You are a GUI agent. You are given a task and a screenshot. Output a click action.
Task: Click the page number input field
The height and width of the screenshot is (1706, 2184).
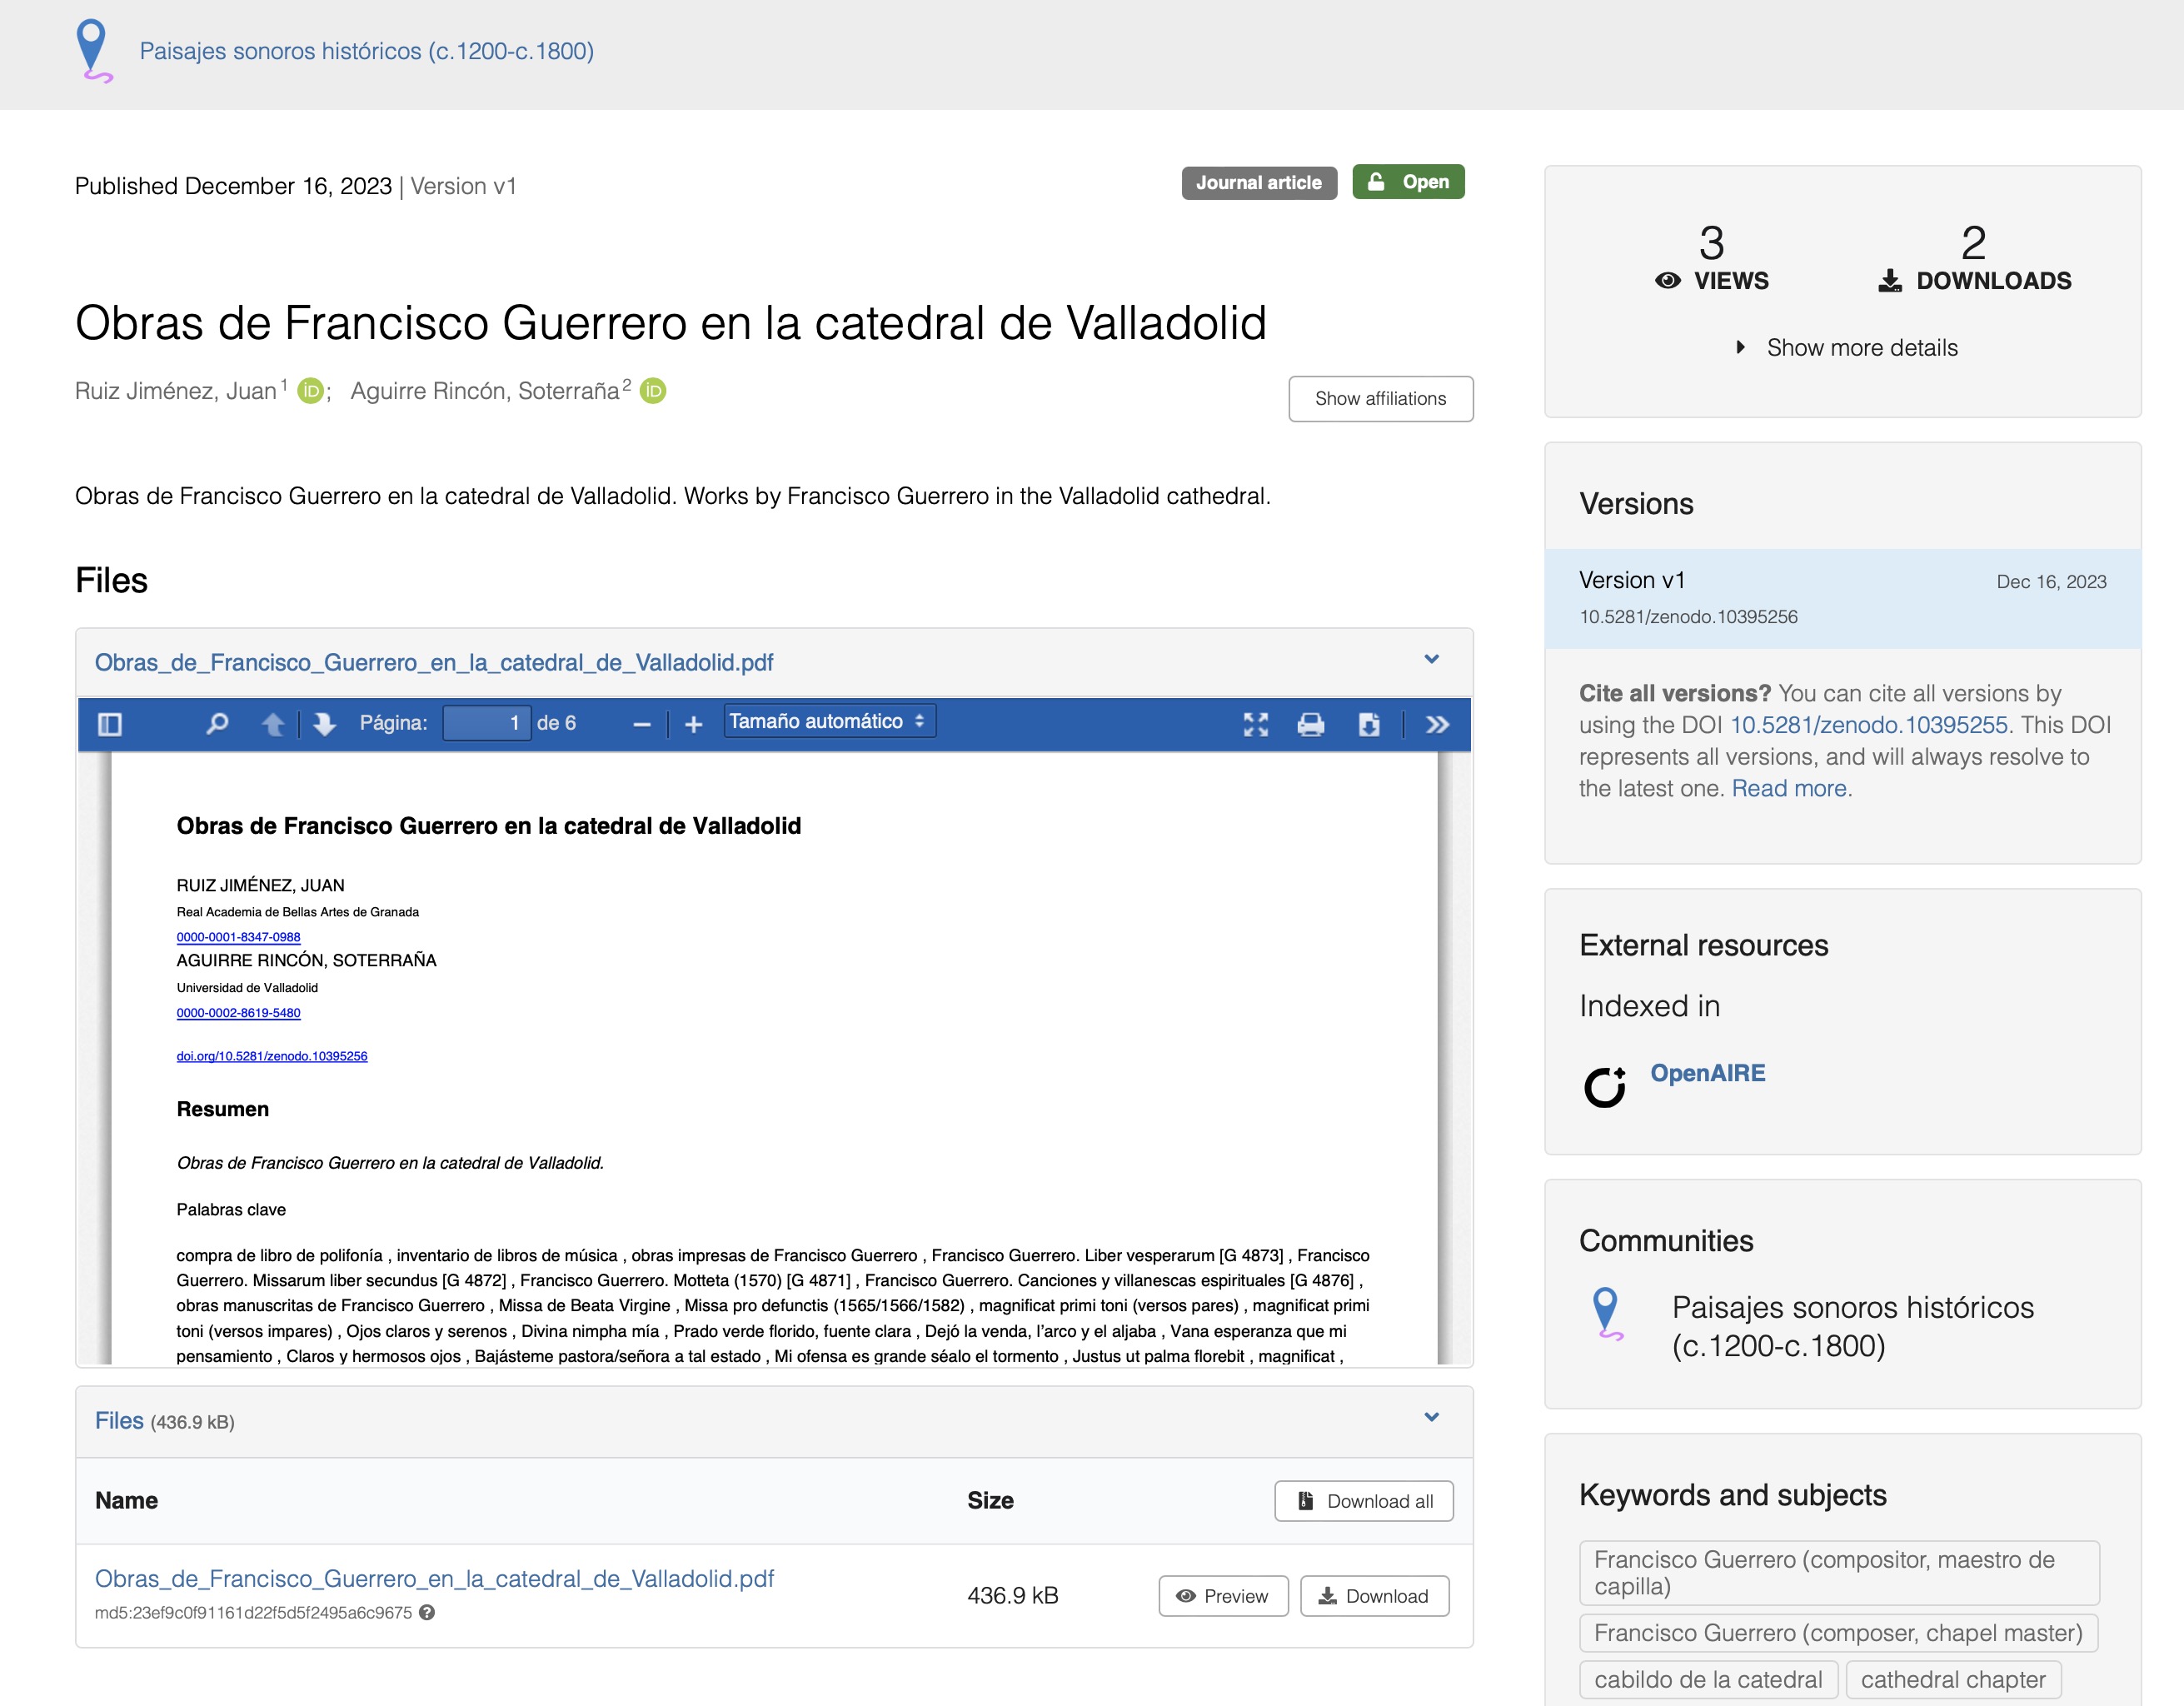click(486, 723)
